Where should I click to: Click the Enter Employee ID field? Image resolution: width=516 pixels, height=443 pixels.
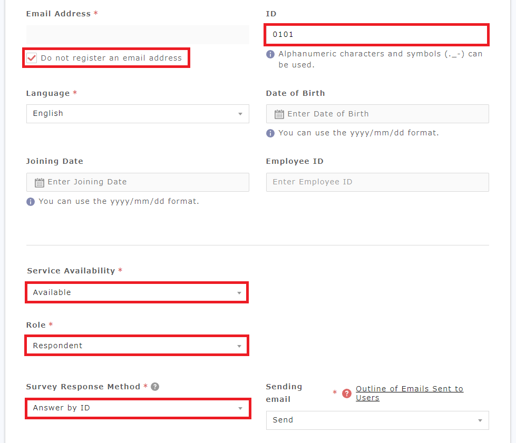pyautogui.click(x=377, y=182)
